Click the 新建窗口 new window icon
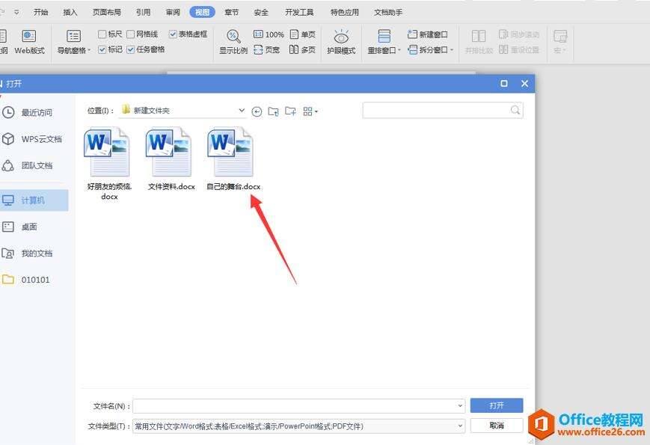Screen dimensions: 650x445 pyautogui.click(x=412, y=34)
